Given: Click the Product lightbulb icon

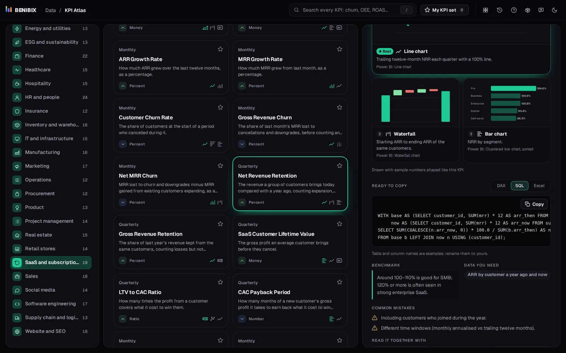Looking at the screenshot, I should (17, 208).
